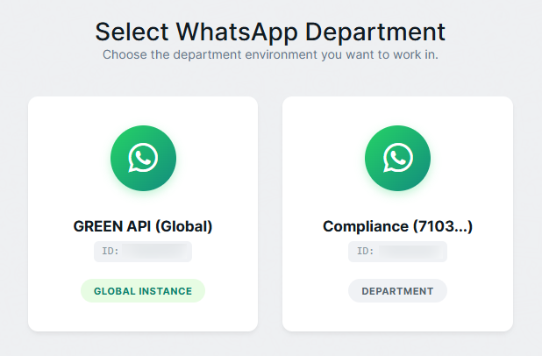Click the ID field under Compliance
The width and height of the screenshot is (542, 356).
[397, 252]
